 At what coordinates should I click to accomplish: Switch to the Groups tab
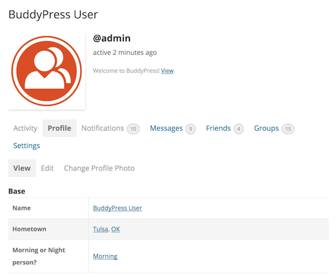[267, 129]
